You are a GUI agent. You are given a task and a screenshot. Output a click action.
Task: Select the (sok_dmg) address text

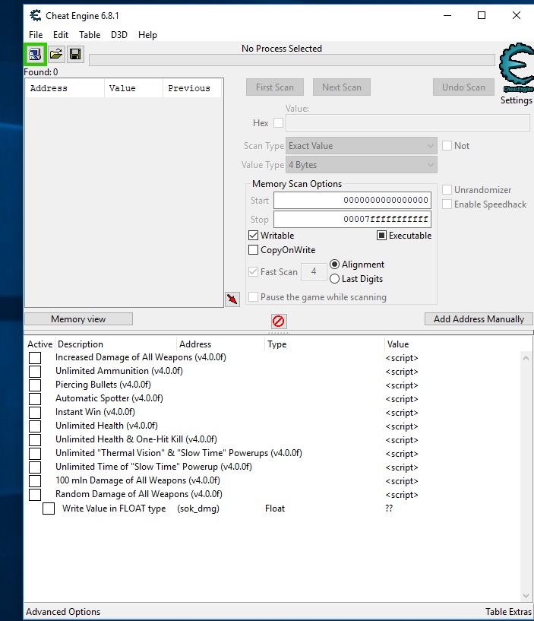(x=198, y=509)
